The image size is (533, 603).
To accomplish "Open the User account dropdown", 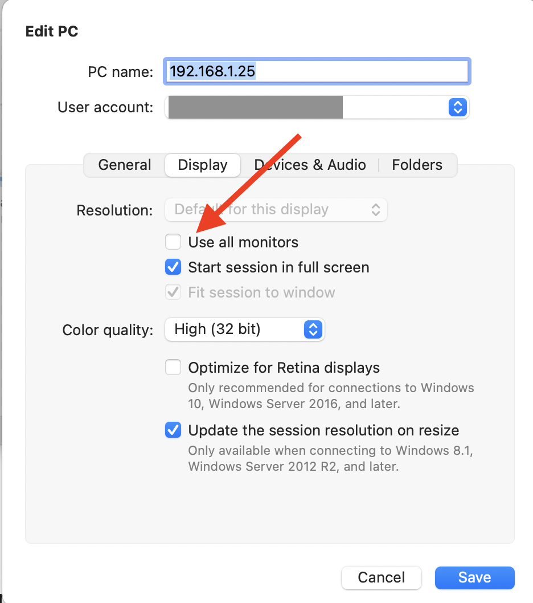I will pyautogui.click(x=316, y=107).
